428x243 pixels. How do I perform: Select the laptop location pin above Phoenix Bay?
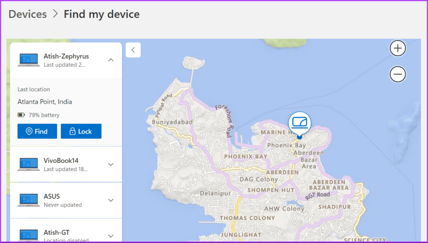pos(299,122)
